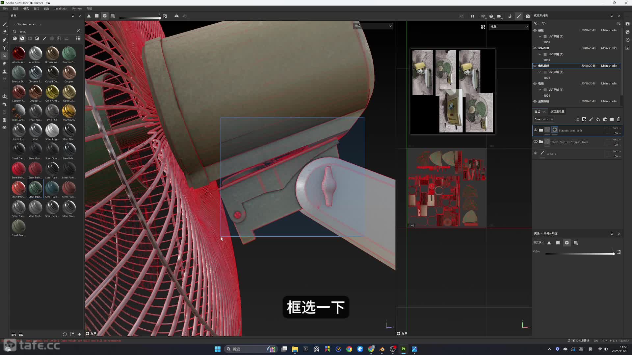Viewport: 632px width, 355px height.
Task: Select the triangle fill mode in top toolbar
Action: 89,16
